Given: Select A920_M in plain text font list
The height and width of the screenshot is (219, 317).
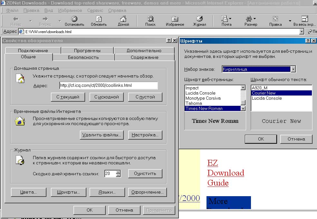Looking at the screenshot, I should pyautogui.click(x=282, y=88).
